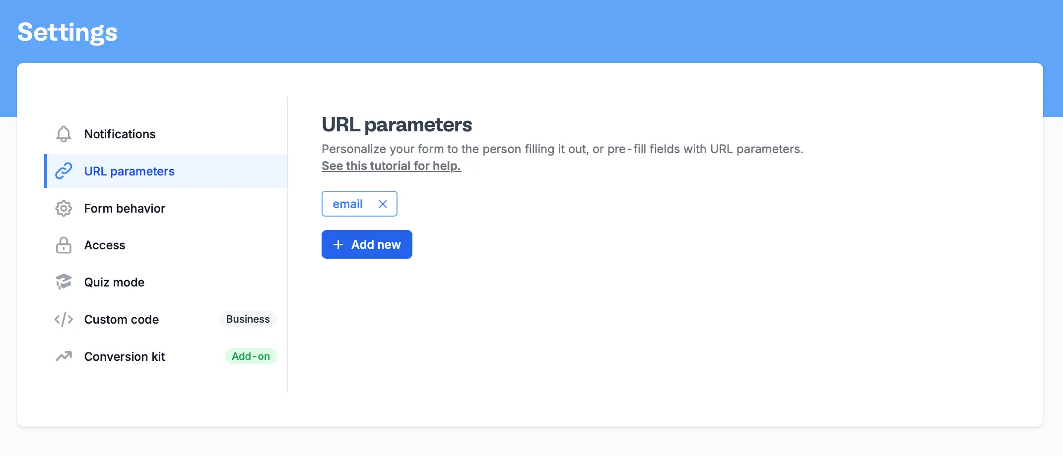The height and width of the screenshot is (456, 1063).
Task: Click the Custom code angle-brackets icon
Action: (x=64, y=319)
